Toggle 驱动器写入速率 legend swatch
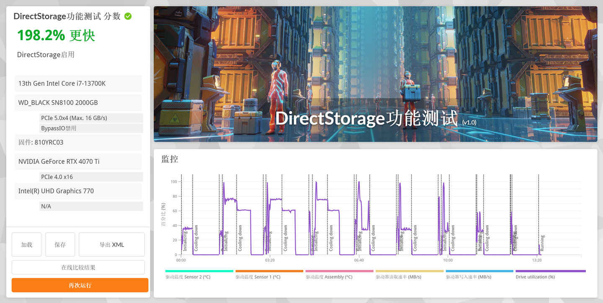Viewport: 603px width, 303px height. point(479,271)
